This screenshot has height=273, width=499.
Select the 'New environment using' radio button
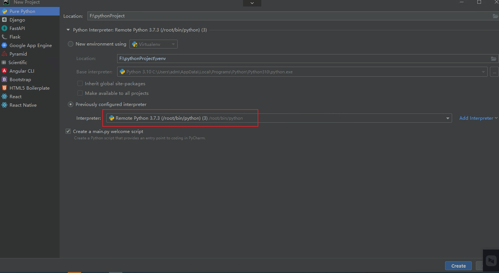pos(71,44)
